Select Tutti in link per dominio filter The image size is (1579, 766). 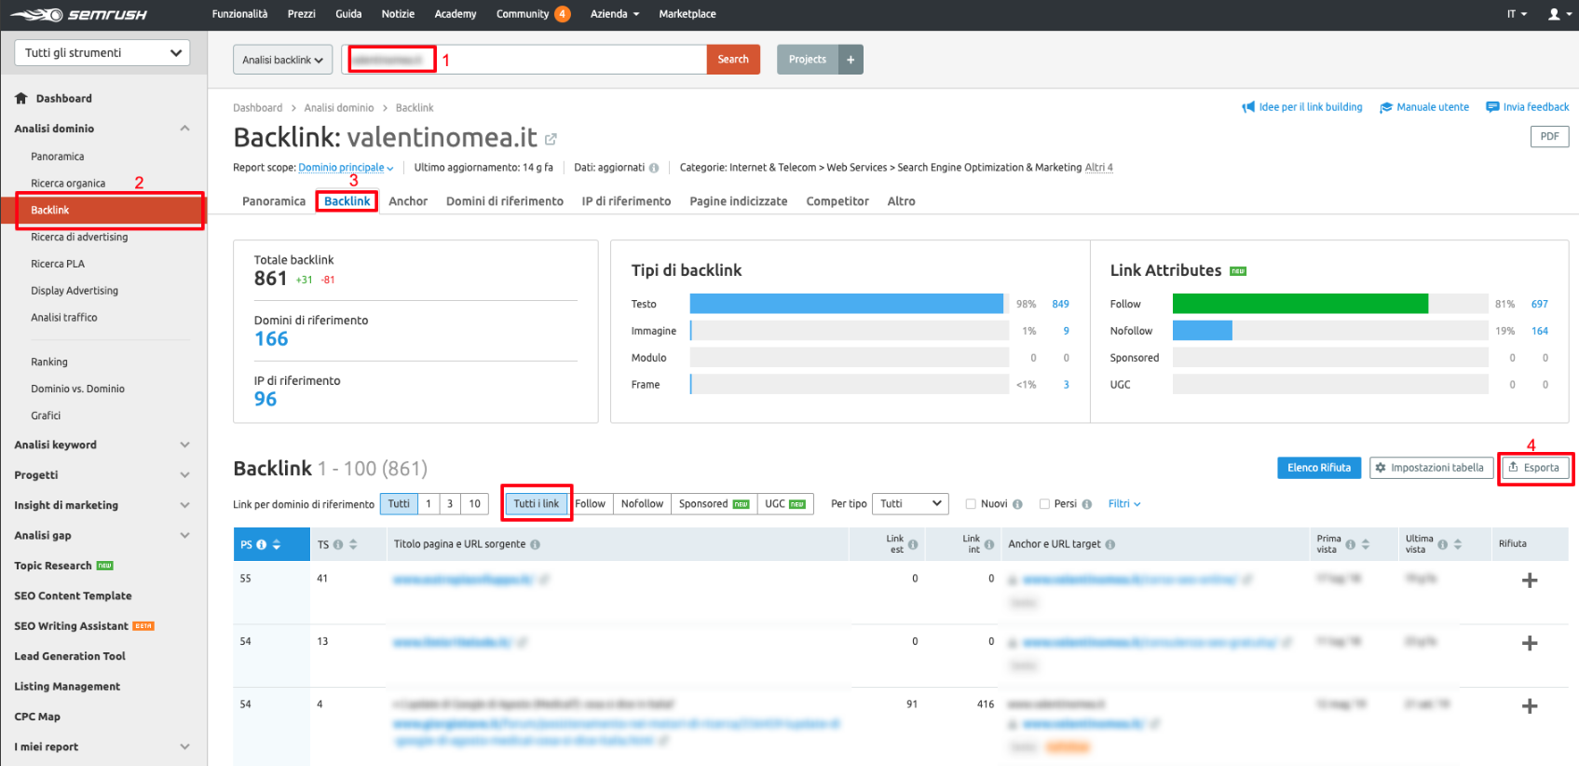399,504
